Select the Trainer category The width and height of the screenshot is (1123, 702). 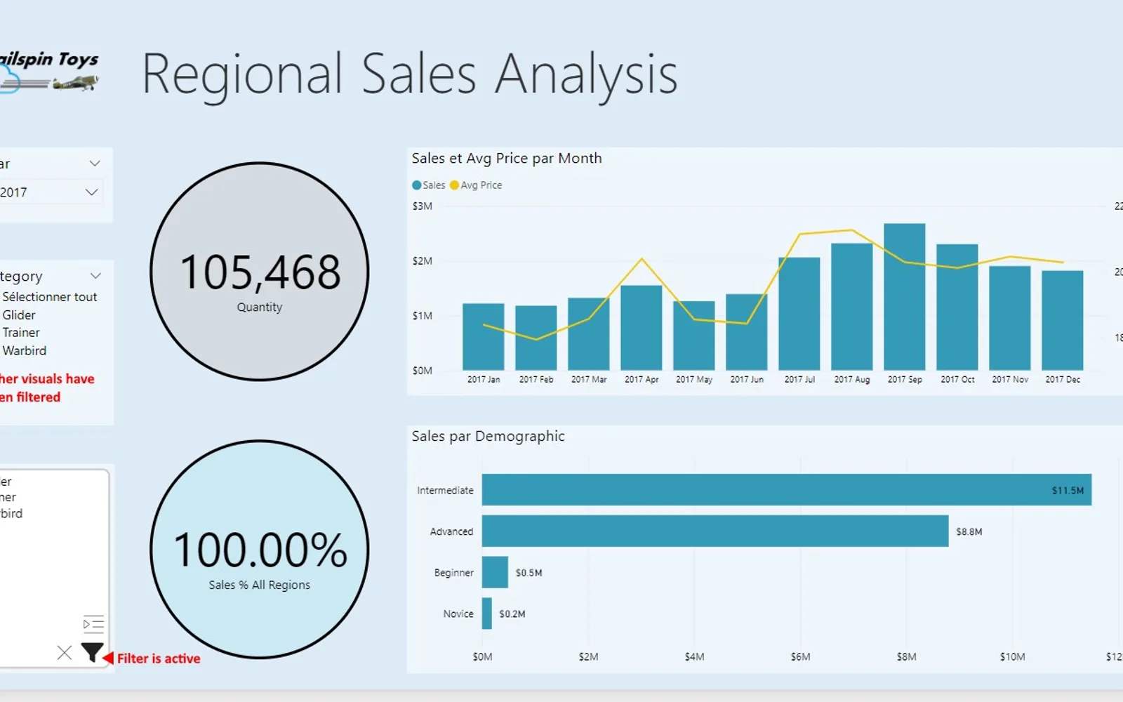21,333
